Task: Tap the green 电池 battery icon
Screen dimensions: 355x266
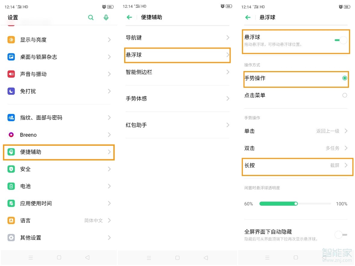Action: coord(11,186)
